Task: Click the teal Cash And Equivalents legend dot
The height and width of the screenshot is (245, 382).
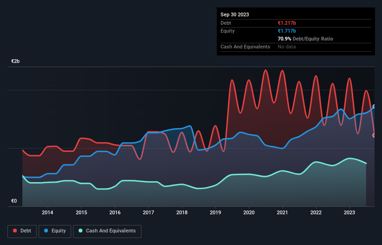Action: pos(80,231)
